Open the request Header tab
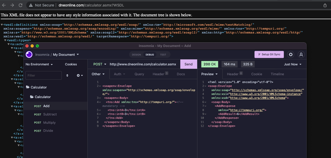The width and height of the screenshot is (331, 158). tap(160, 74)
